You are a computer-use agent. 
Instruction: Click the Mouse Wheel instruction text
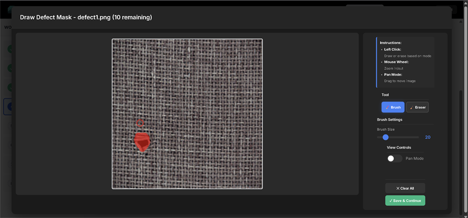click(396, 62)
